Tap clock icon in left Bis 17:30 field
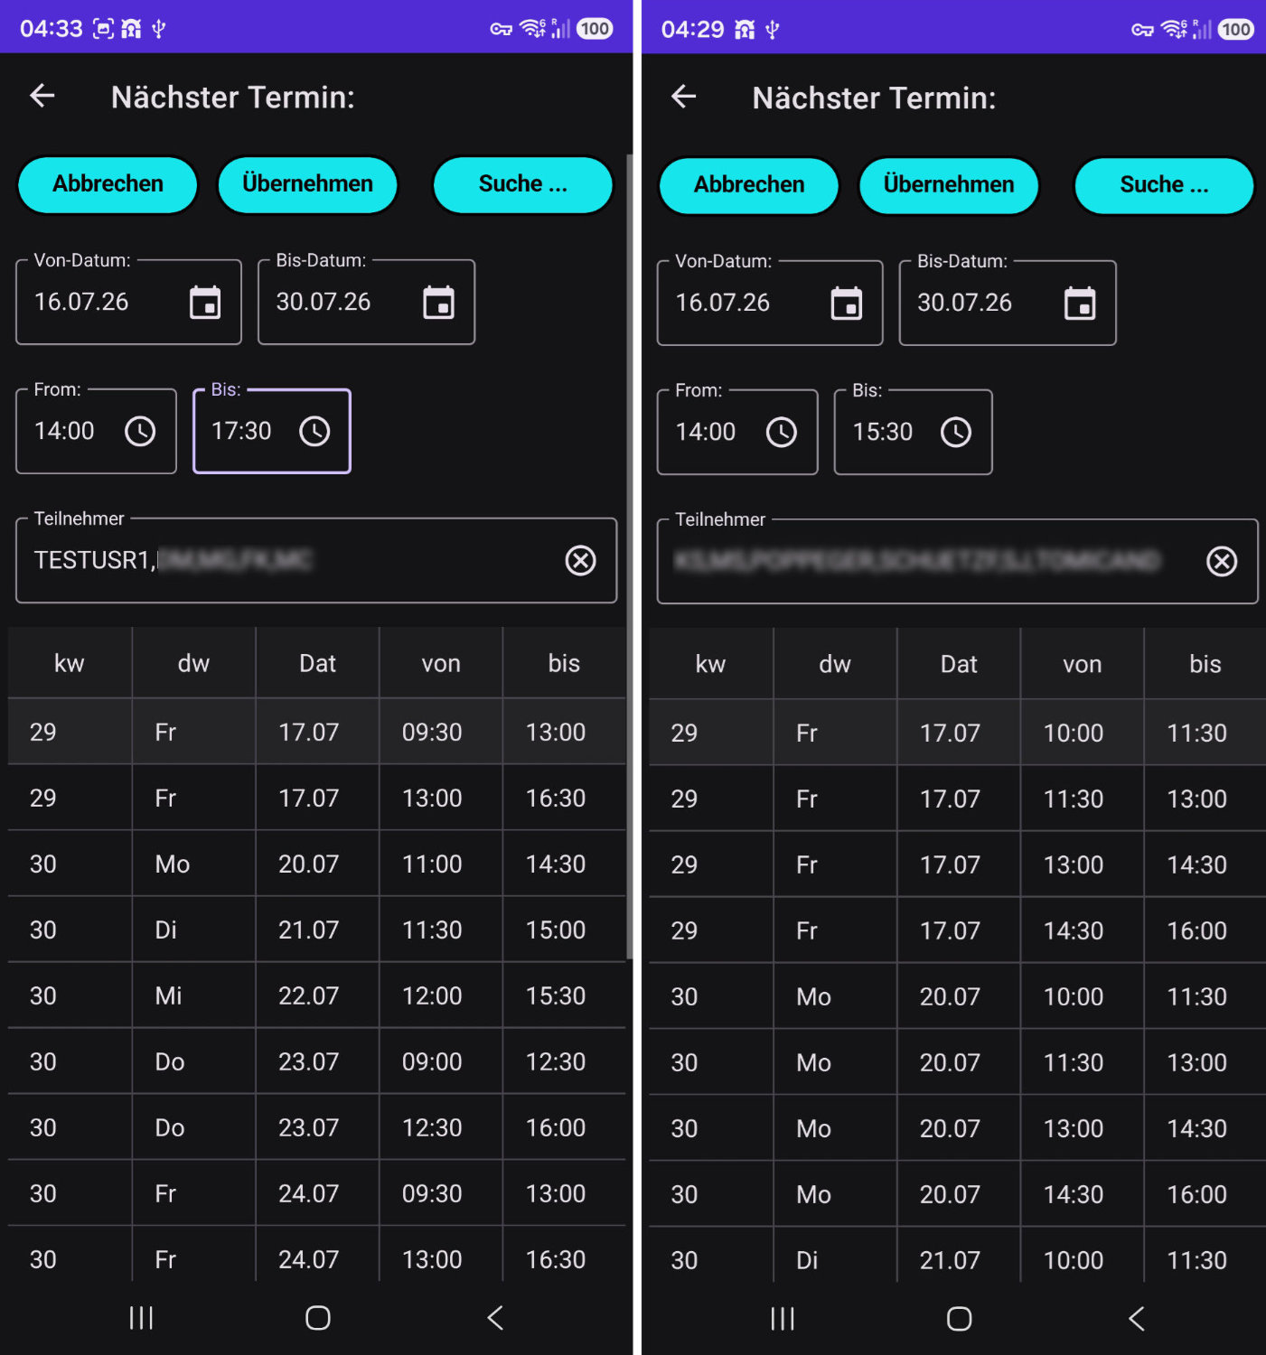The width and height of the screenshot is (1266, 1355). click(314, 432)
